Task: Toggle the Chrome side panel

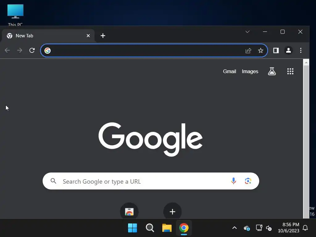Action: coord(276,50)
